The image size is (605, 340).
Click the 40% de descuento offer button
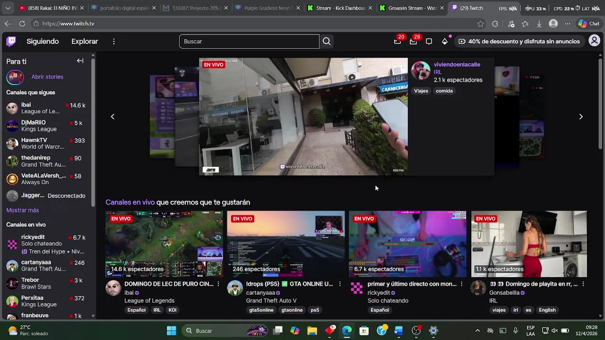pos(519,42)
